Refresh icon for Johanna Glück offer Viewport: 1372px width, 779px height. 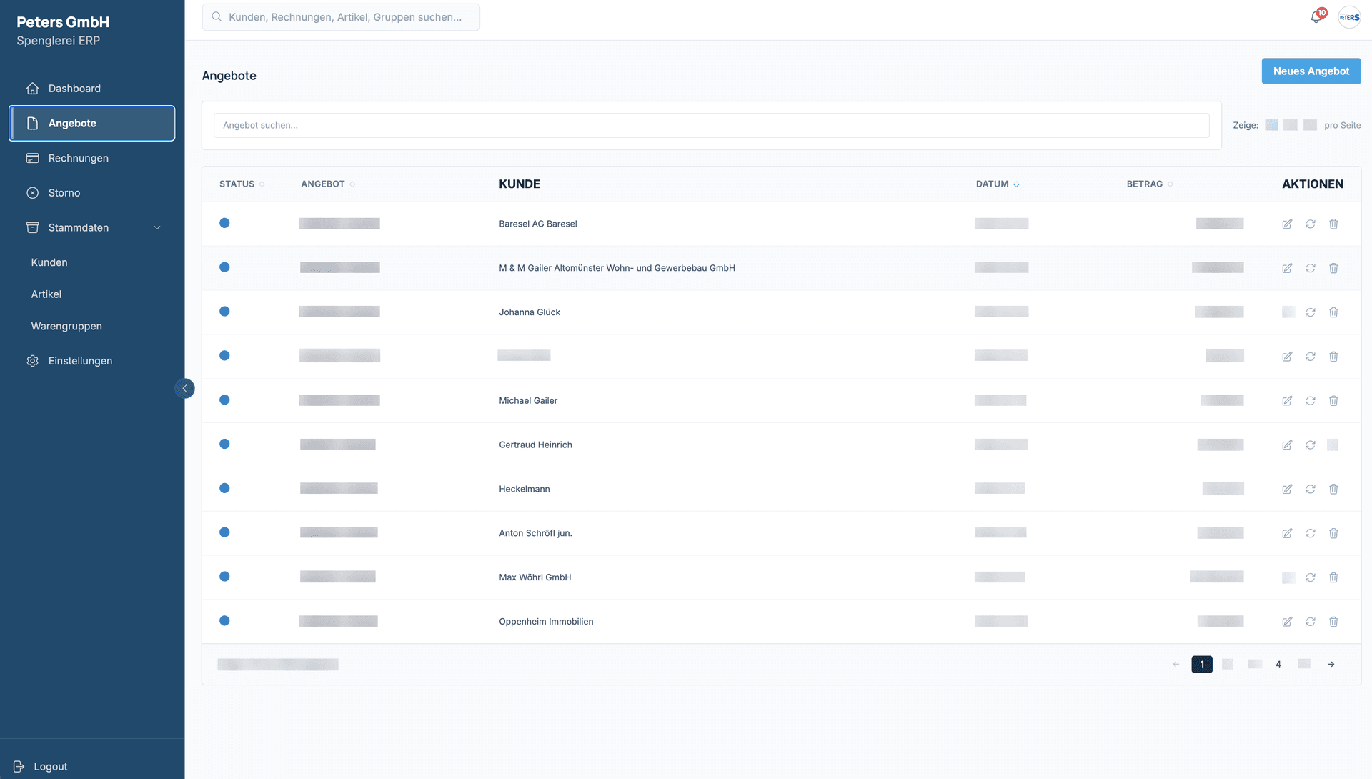pyautogui.click(x=1310, y=312)
